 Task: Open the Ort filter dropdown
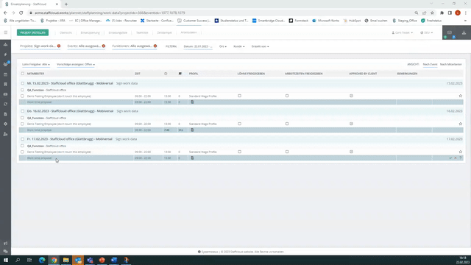[222, 46]
